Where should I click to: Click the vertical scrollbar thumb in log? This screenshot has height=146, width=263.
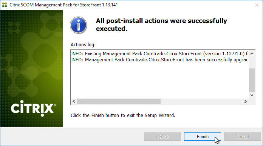(x=252, y=80)
